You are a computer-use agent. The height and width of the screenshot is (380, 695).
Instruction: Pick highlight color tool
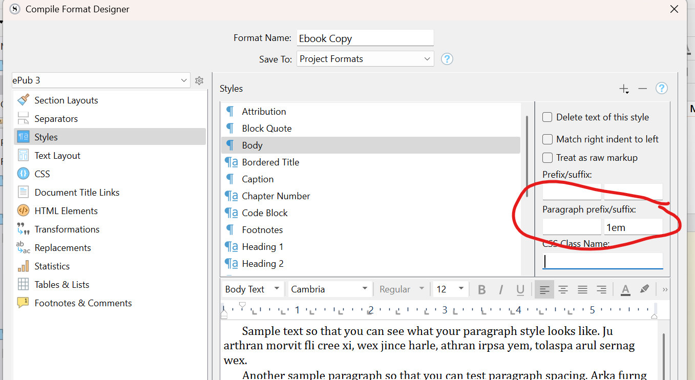tap(645, 289)
